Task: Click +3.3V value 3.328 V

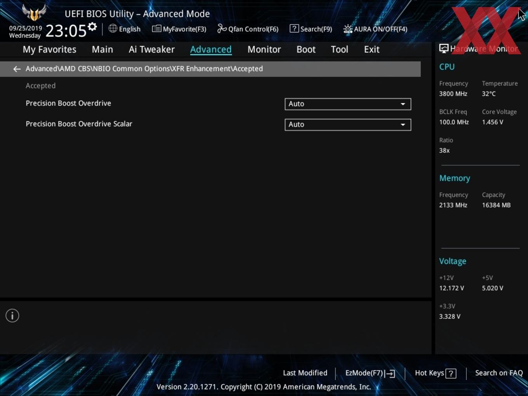Action: pos(450,316)
